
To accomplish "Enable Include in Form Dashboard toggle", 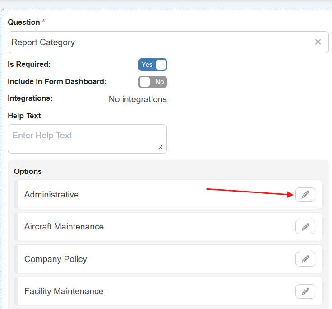I will point(152,82).
